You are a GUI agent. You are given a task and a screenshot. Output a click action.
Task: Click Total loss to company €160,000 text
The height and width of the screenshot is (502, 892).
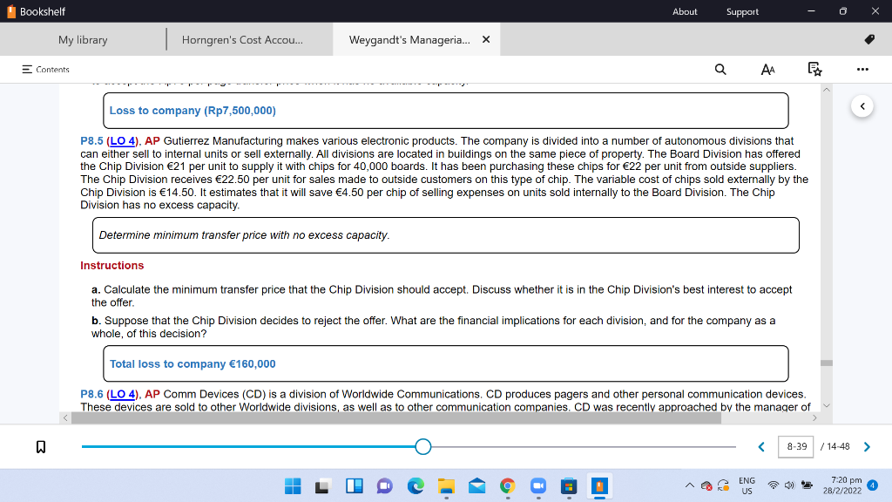193,363
